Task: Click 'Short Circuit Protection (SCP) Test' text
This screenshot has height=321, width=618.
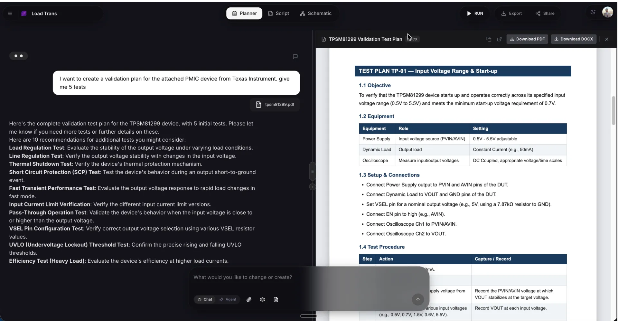Action: tap(54, 172)
